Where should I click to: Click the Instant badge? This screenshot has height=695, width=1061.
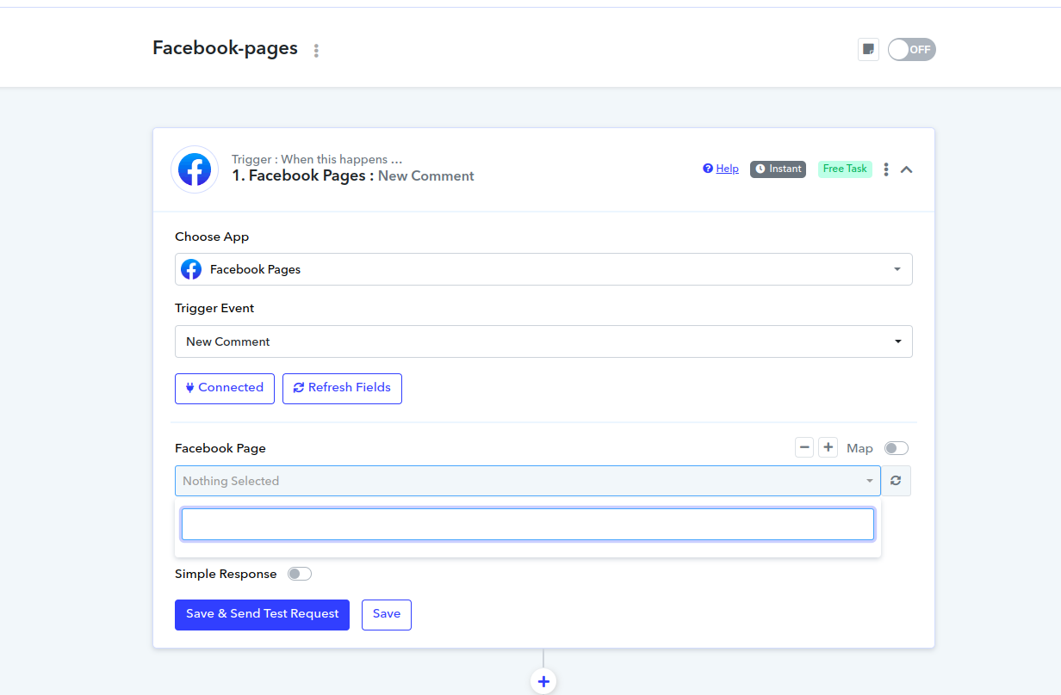click(778, 169)
